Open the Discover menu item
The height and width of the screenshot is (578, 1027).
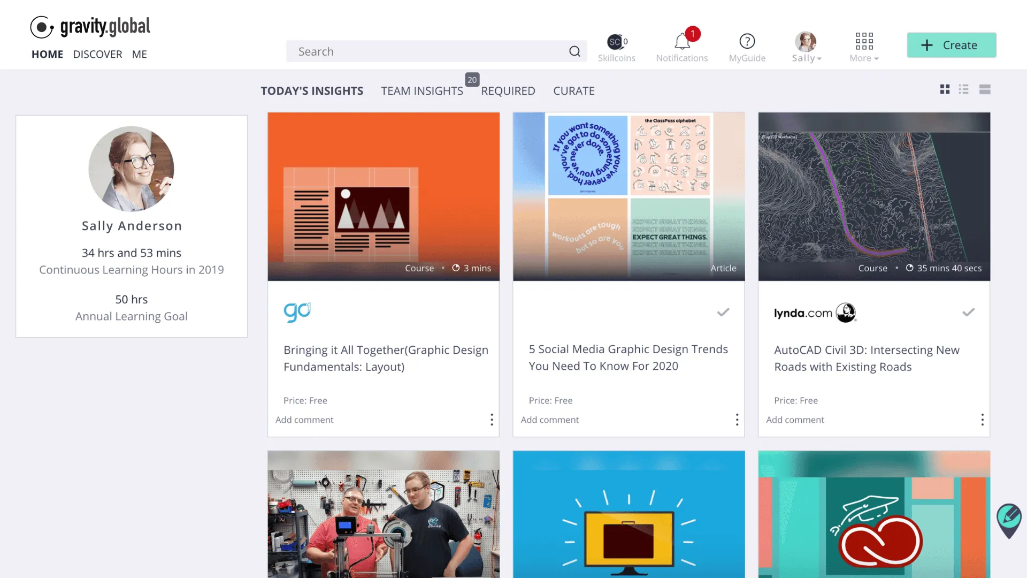click(97, 54)
